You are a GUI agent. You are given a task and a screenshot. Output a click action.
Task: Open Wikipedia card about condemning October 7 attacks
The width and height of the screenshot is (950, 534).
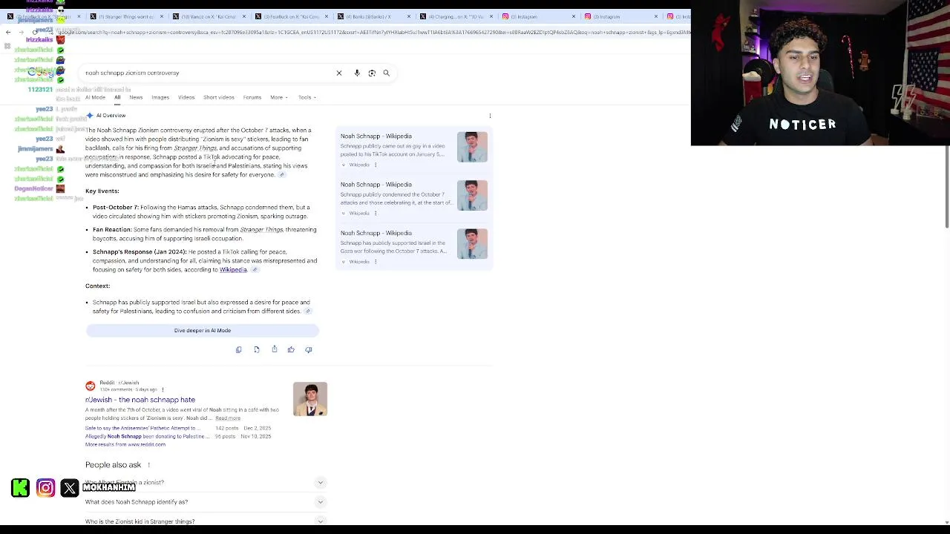pos(414,197)
